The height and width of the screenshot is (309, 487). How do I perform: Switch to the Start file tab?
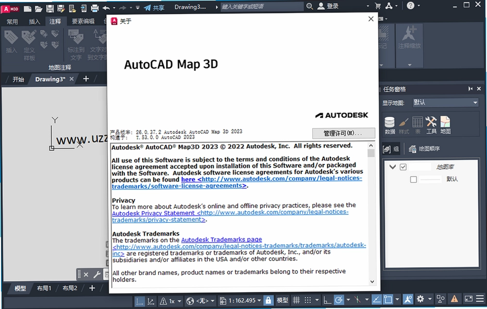[x=18, y=80]
